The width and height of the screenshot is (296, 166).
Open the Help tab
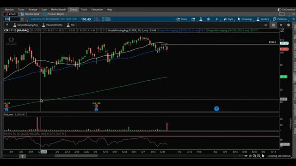tap(109, 9)
